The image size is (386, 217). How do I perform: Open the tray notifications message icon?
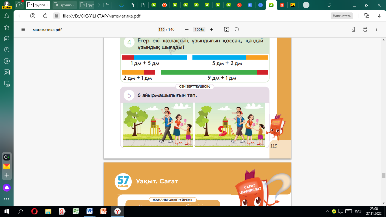(x=341, y=211)
